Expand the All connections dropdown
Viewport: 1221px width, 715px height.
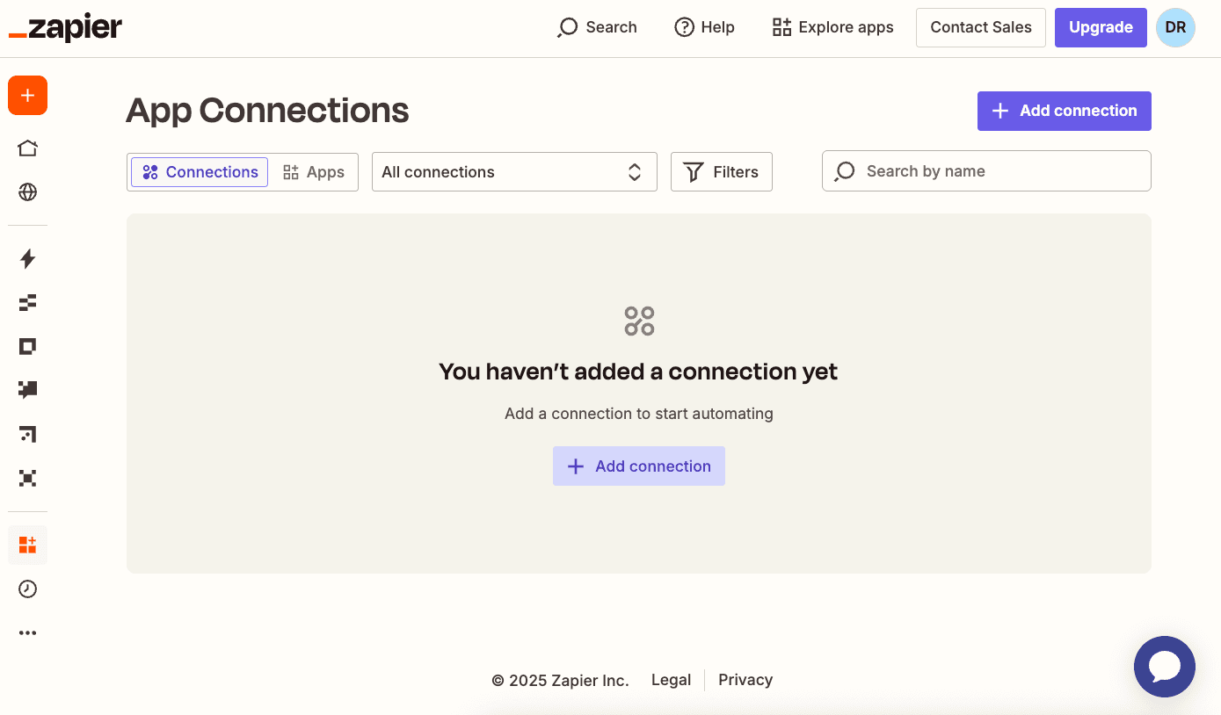pyautogui.click(x=514, y=171)
